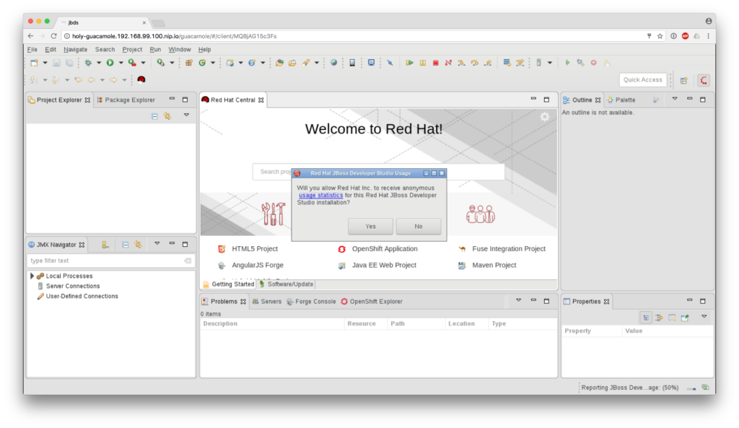Collapse all in Project Explorer
The image size is (739, 428).
(154, 115)
